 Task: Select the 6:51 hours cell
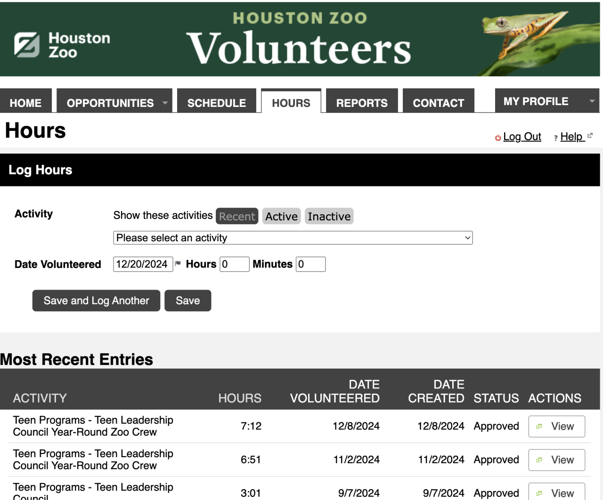(251, 460)
